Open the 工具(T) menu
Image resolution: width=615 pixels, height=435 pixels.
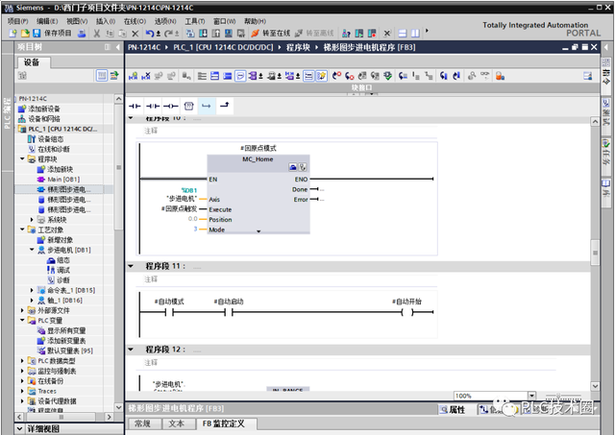coord(195,21)
